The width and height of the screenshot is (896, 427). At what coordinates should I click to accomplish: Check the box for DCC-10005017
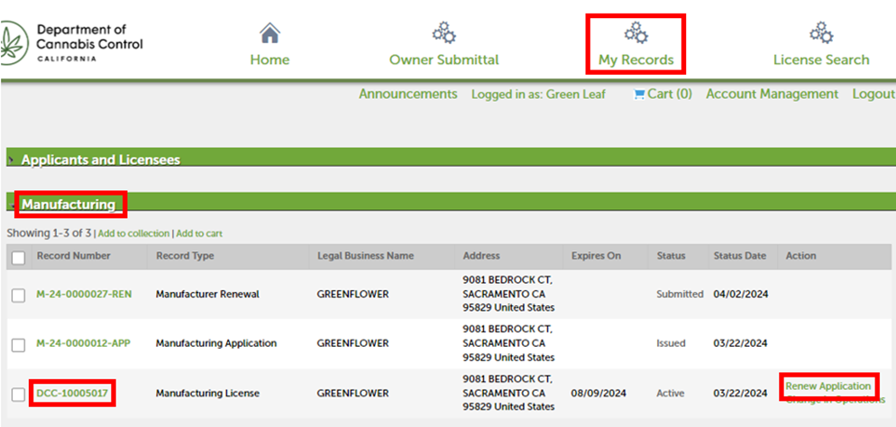(18, 394)
